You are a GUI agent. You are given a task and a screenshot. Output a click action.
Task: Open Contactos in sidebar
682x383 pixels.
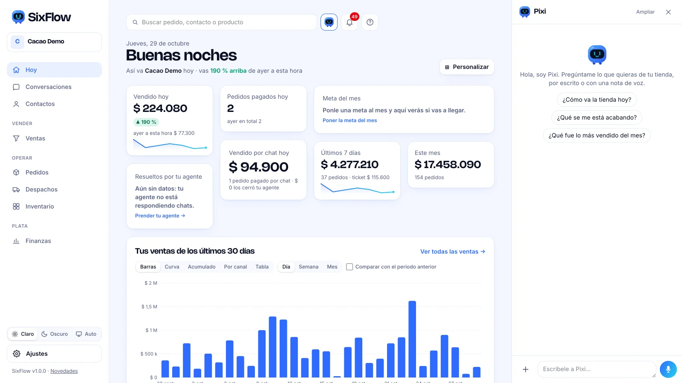click(x=54, y=104)
